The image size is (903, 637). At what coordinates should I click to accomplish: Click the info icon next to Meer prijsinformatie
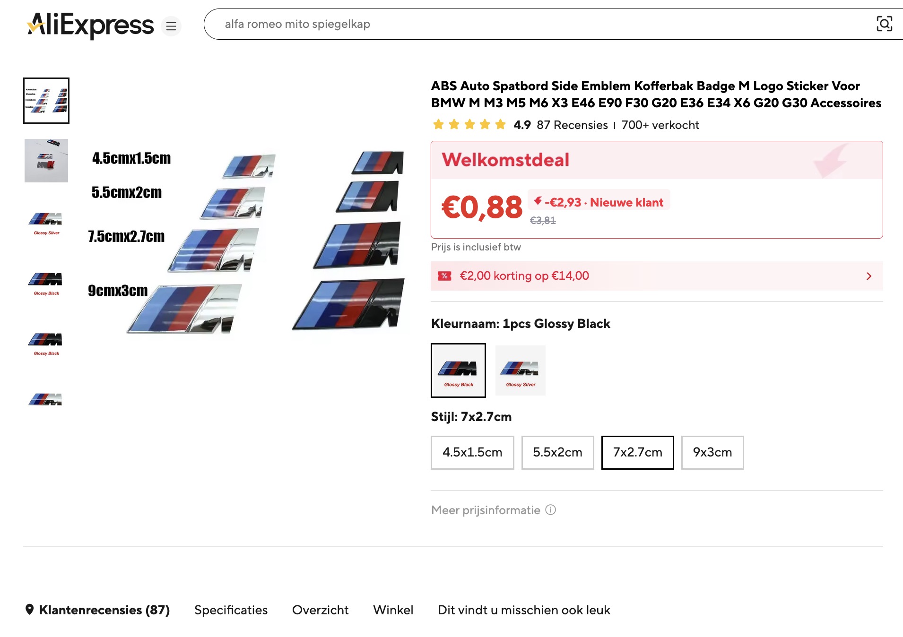[550, 509]
